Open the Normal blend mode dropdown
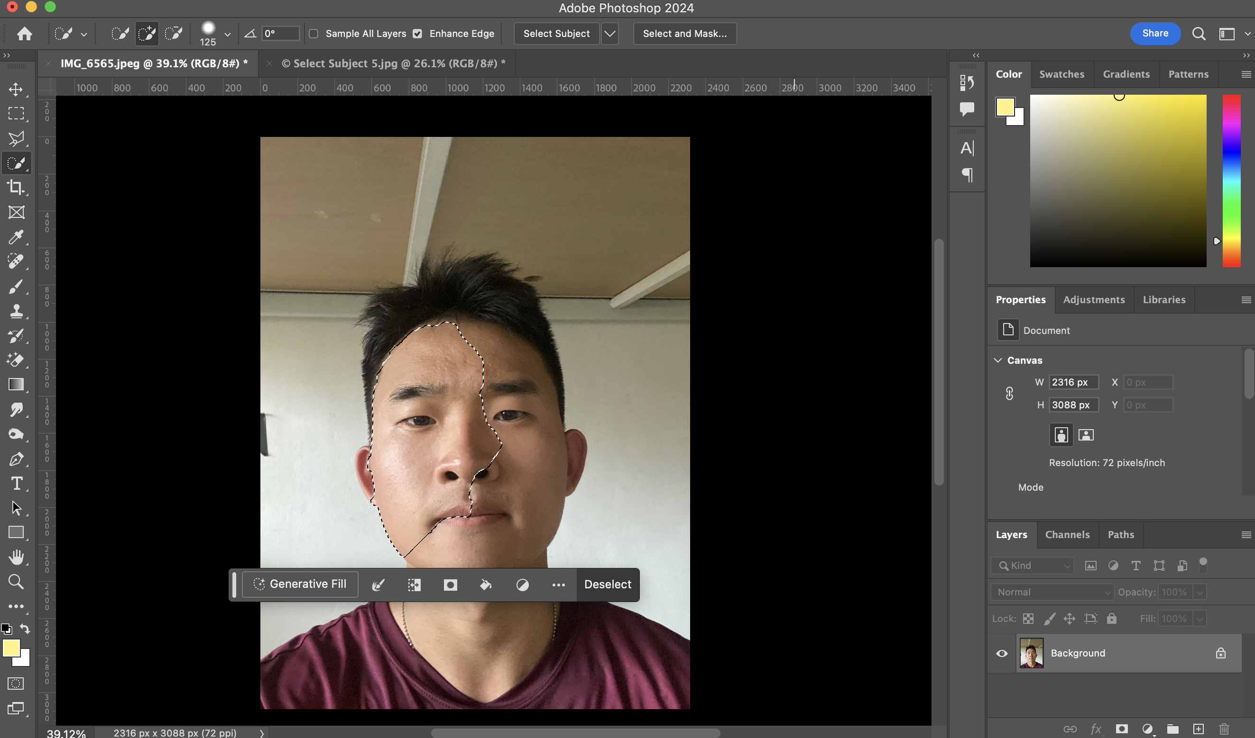The image size is (1255, 738). pyautogui.click(x=1052, y=592)
